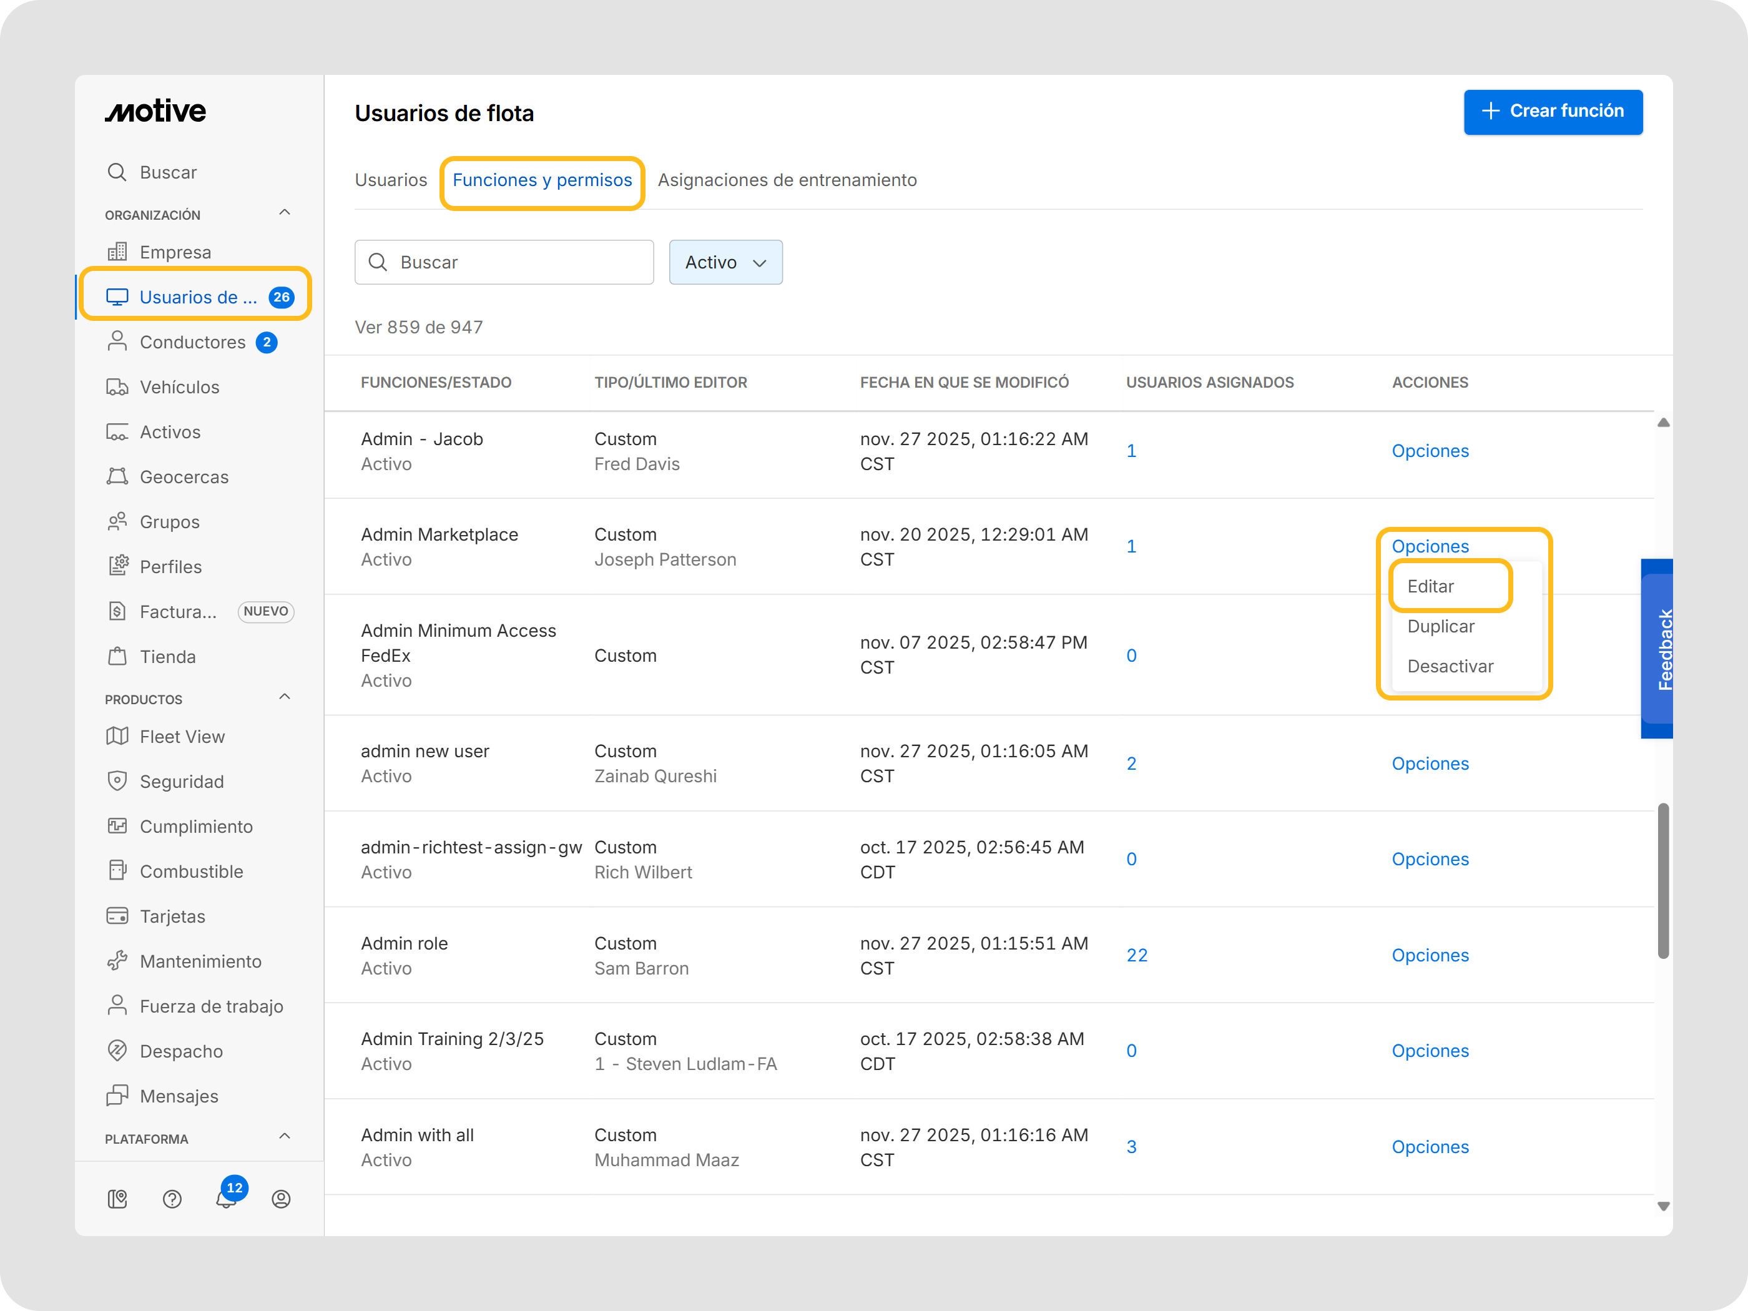This screenshot has height=1311, width=1748.
Task: Select Editar from the options menu
Action: coord(1430,586)
